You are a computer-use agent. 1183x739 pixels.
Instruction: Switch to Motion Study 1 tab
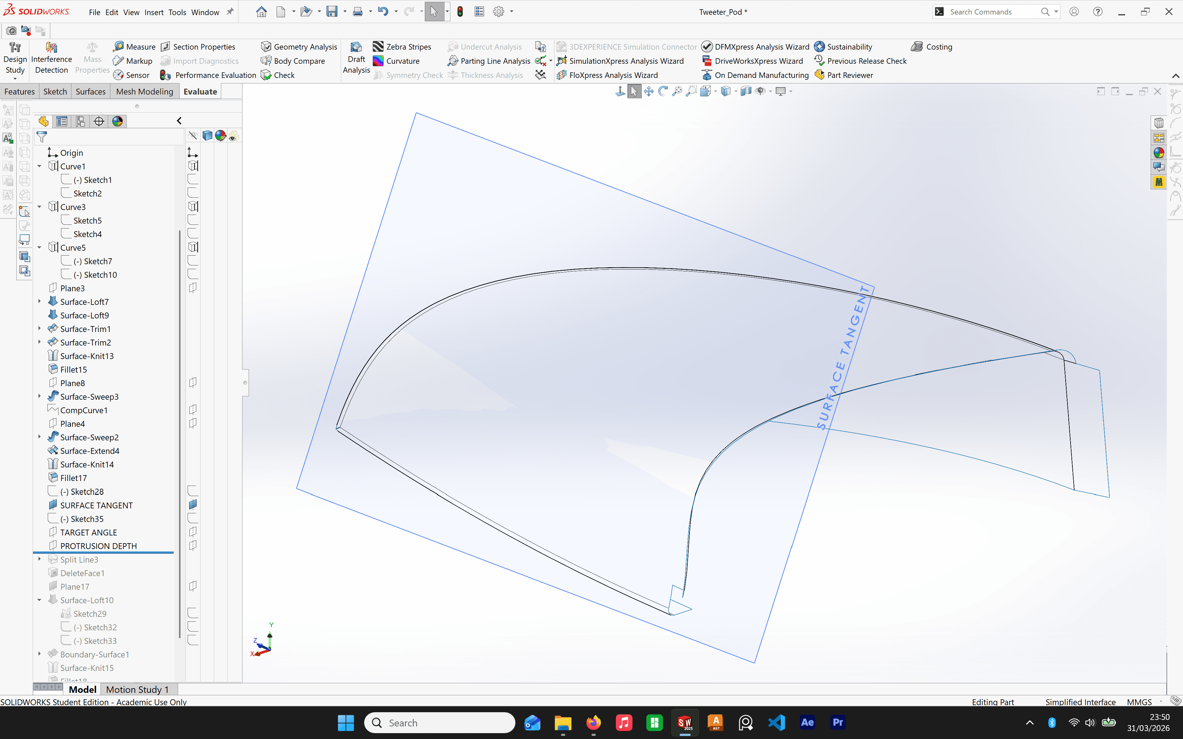pos(137,689)
